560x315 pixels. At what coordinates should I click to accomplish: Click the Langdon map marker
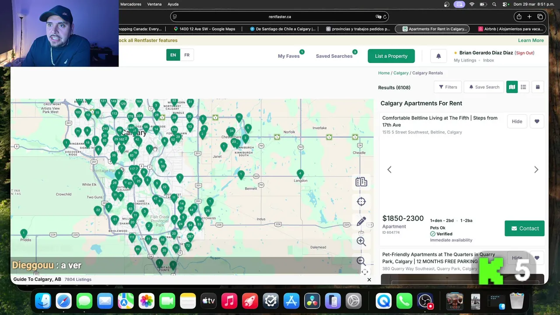pyautogui.click(x=300, y=174)
